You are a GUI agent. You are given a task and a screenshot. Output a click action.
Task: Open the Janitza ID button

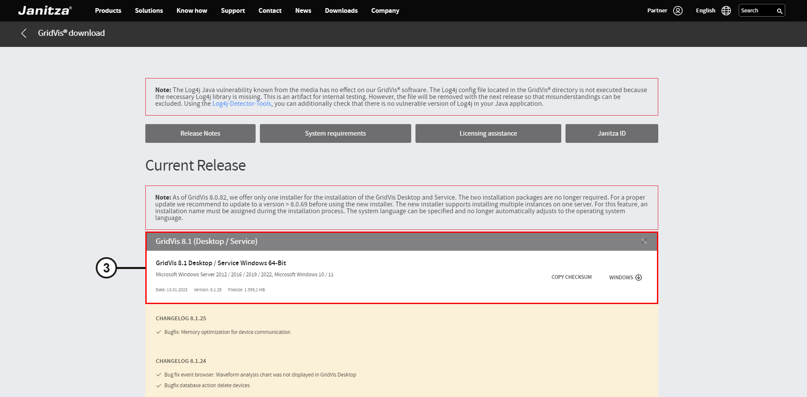coord(612,133)
